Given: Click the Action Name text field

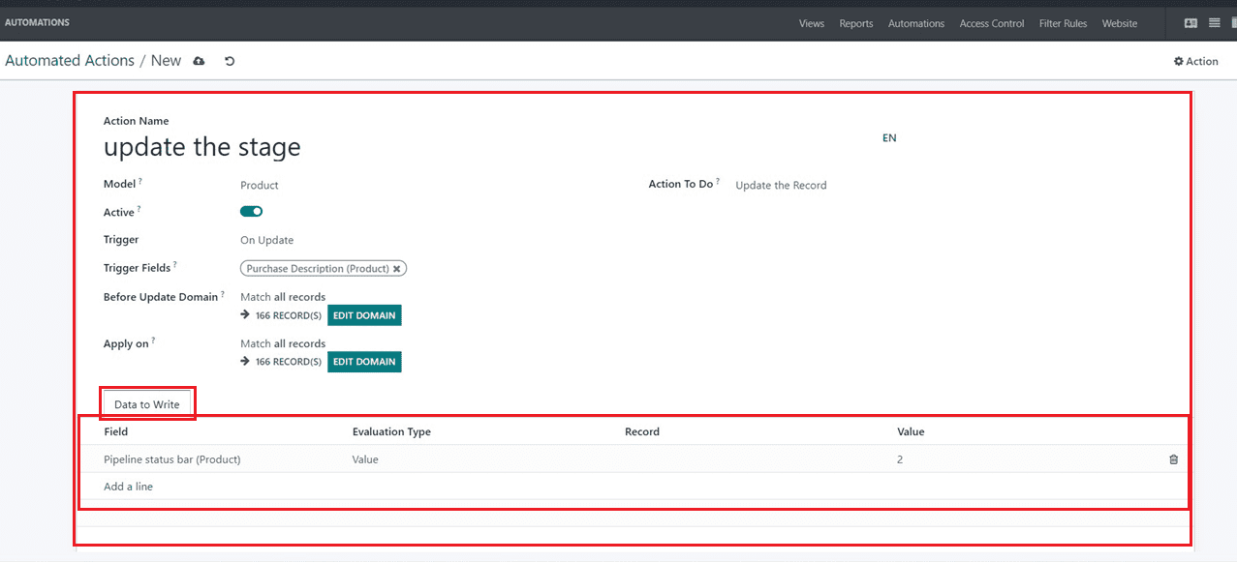Looking at the screenshot, I should tap(202, 147).
